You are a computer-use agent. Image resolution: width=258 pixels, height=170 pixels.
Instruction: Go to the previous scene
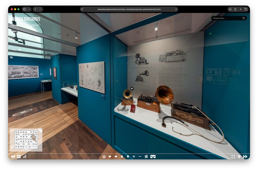pos(13,156)
